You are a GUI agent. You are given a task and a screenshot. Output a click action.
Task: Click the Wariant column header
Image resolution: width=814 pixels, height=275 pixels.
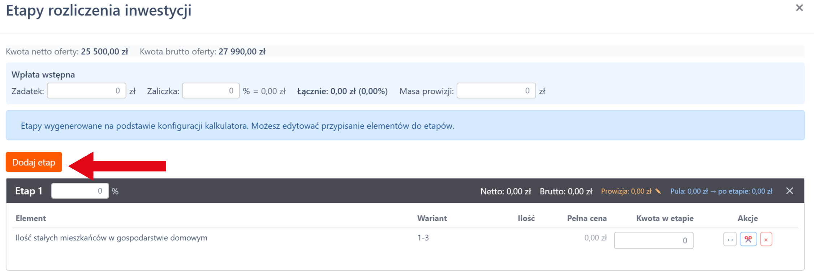[432, 218]
